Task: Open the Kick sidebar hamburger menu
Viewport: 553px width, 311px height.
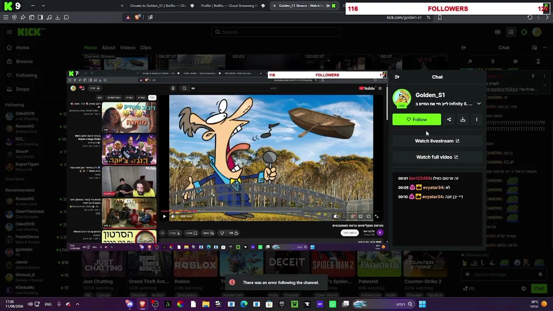Action: tap(9, 32)
